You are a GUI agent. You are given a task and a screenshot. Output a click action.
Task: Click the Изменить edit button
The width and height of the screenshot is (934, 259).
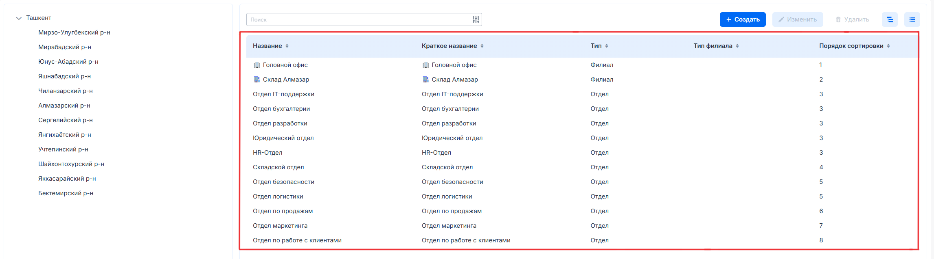pyautogui.click(x=798, y=19)
